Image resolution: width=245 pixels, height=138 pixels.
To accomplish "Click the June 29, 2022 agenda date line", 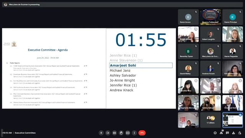I will 48,58.
